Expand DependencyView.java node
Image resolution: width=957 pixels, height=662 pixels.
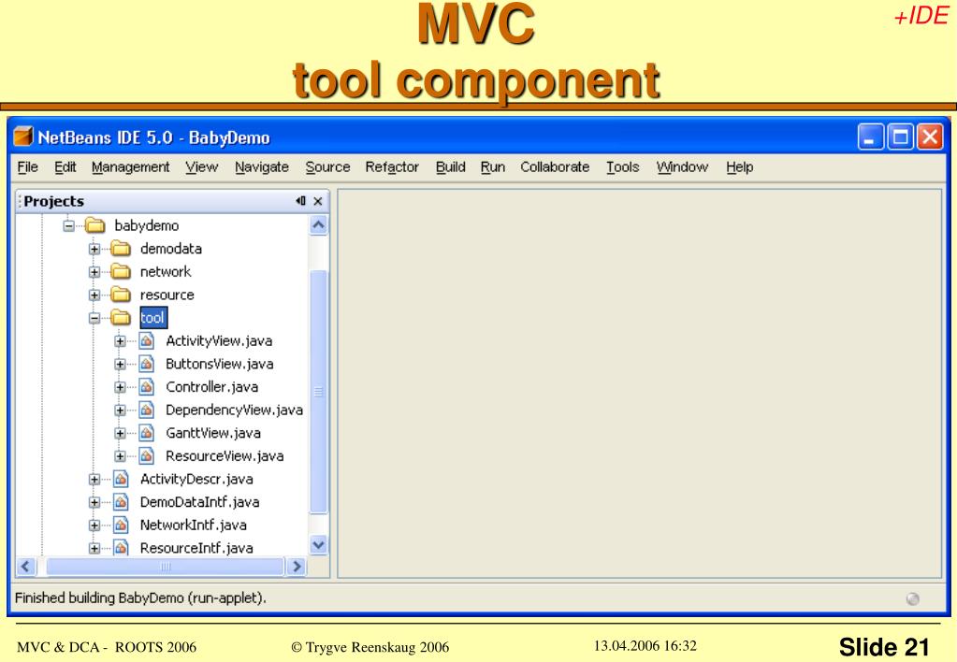click(121, 410)
